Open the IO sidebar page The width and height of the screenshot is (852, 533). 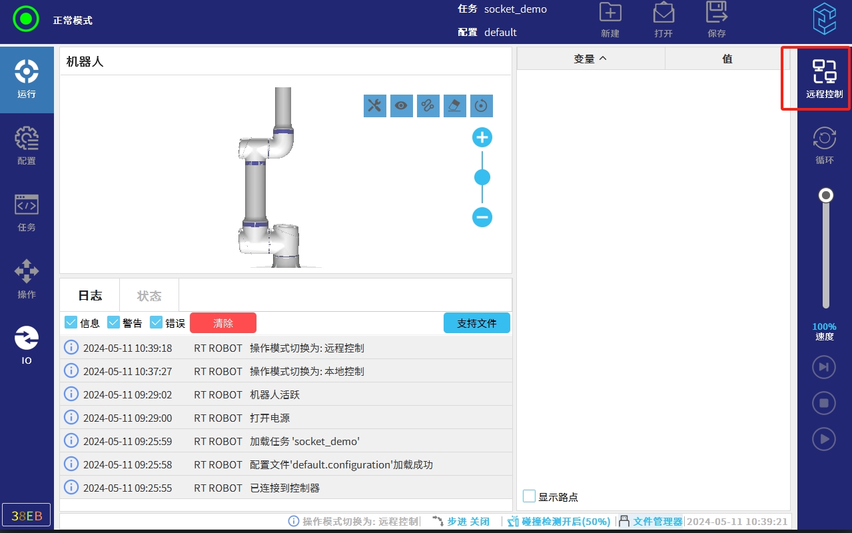click(27, 346)
